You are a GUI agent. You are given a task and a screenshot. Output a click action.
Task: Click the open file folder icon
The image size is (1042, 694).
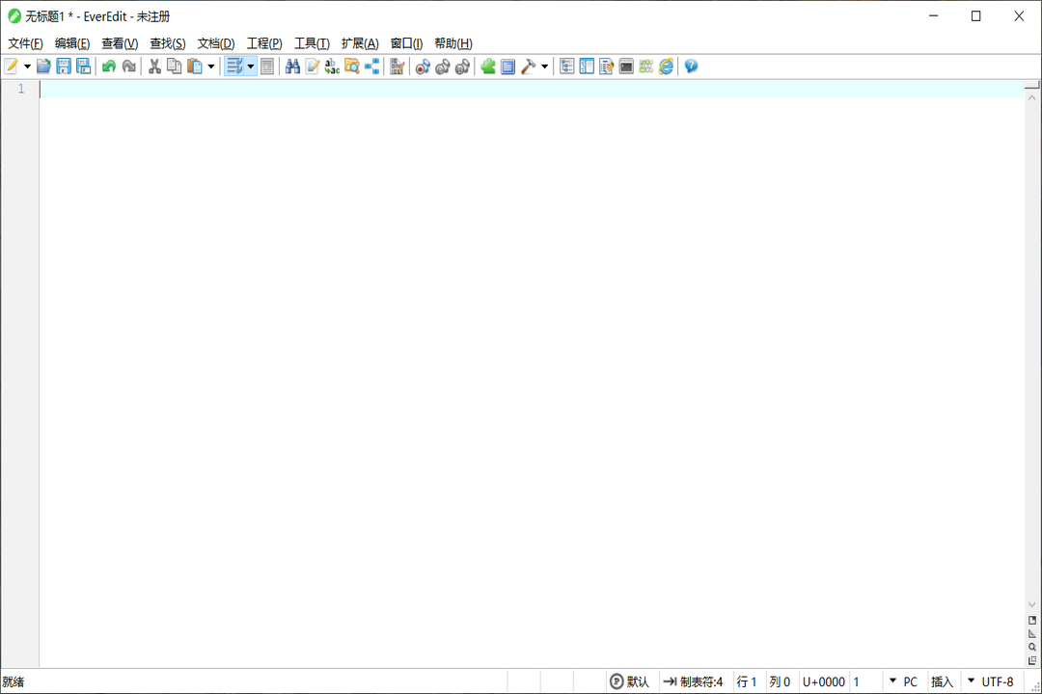(43, 67)
